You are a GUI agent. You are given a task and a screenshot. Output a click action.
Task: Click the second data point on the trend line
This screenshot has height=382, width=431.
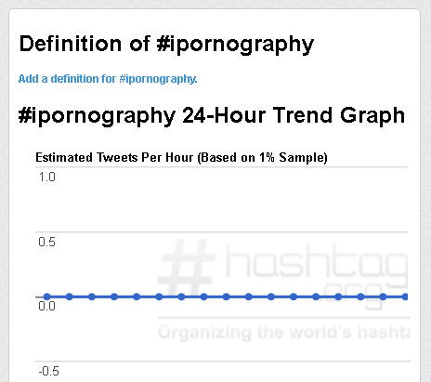click(70, 296)
